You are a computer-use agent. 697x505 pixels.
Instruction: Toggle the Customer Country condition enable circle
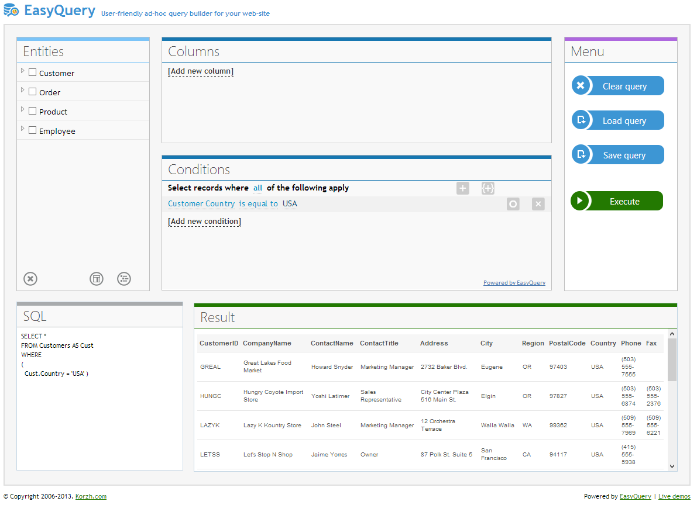(x=513, y=204)
